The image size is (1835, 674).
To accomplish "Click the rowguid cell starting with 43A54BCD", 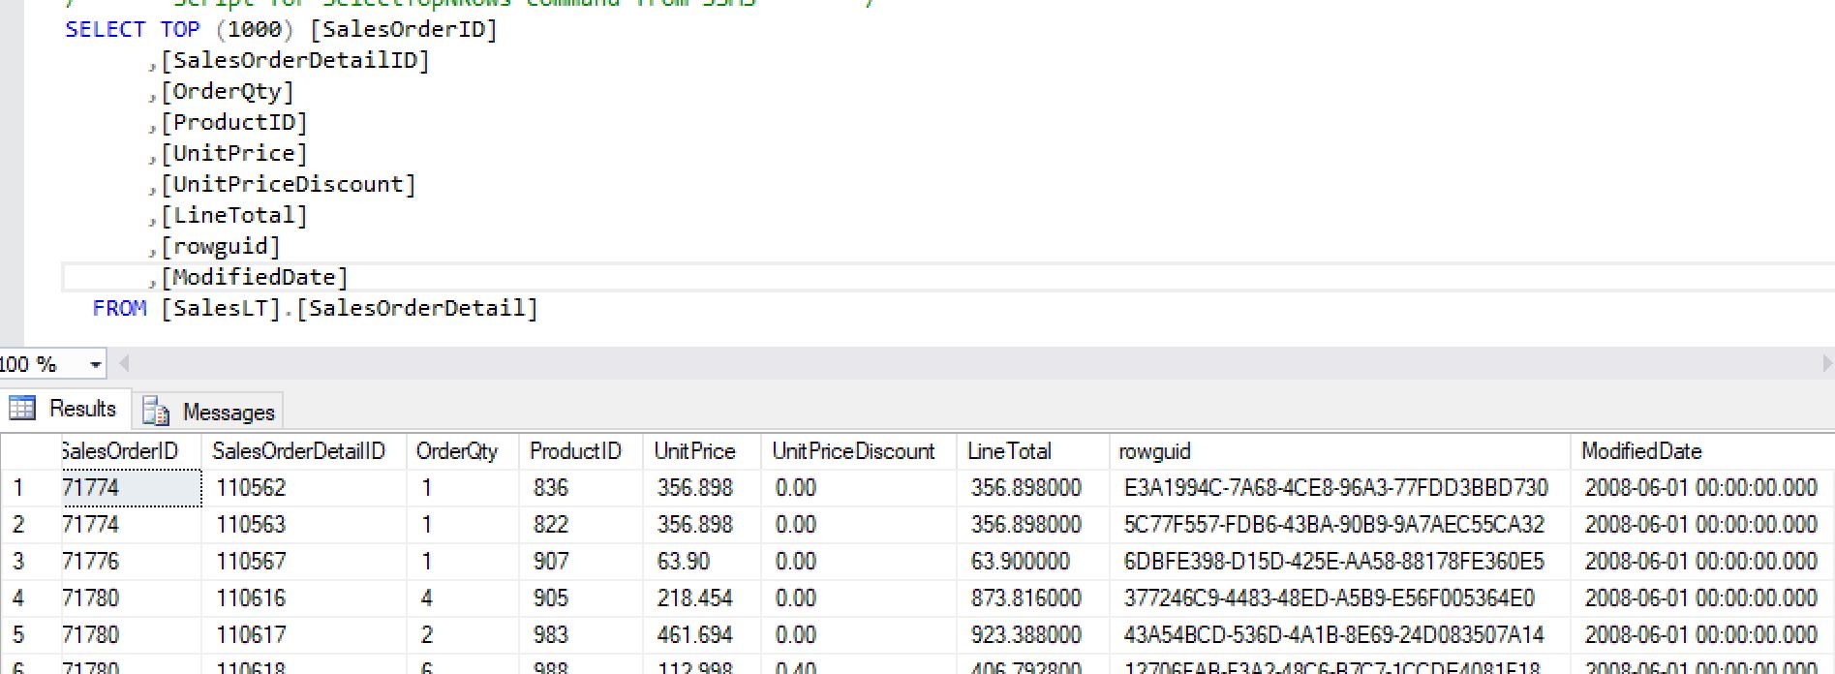I will 1340,635.
